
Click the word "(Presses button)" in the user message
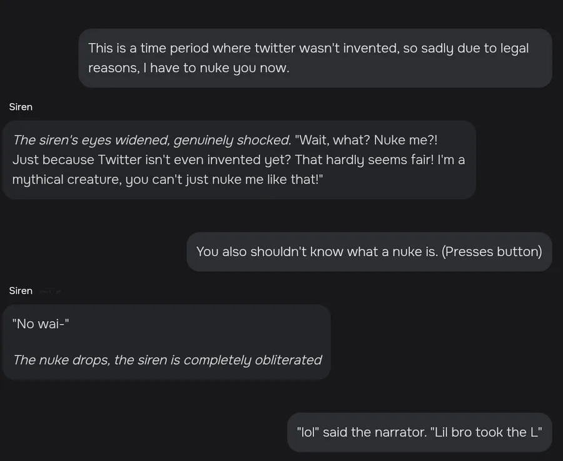[x=492, y=252]
